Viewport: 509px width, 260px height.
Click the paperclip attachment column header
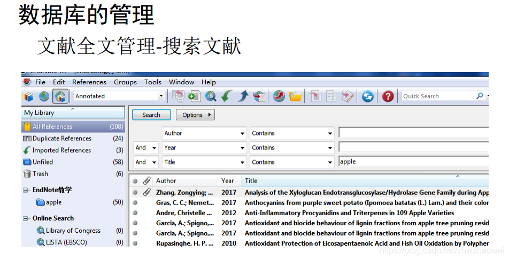tap(146, 180)
